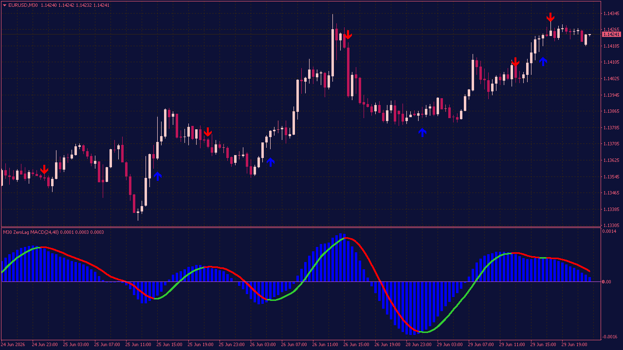Image resolution: width=623 pixels, height=350 pixels.
Task: Click the 1.13785 price scale label
Action: pyautogui.click(x=611, y=128)
